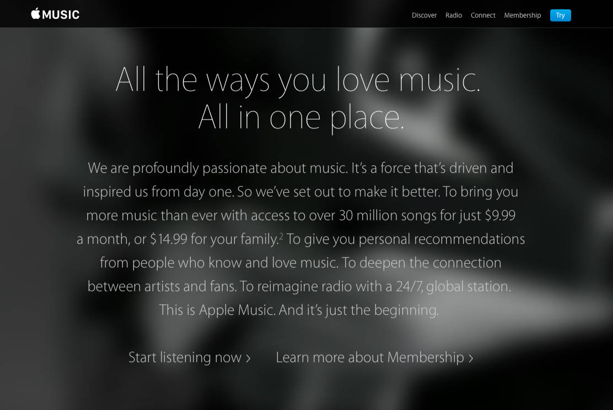Go to the Radio section
The image size is (613, 410).
pyautogui.click(x=454, y=15)
